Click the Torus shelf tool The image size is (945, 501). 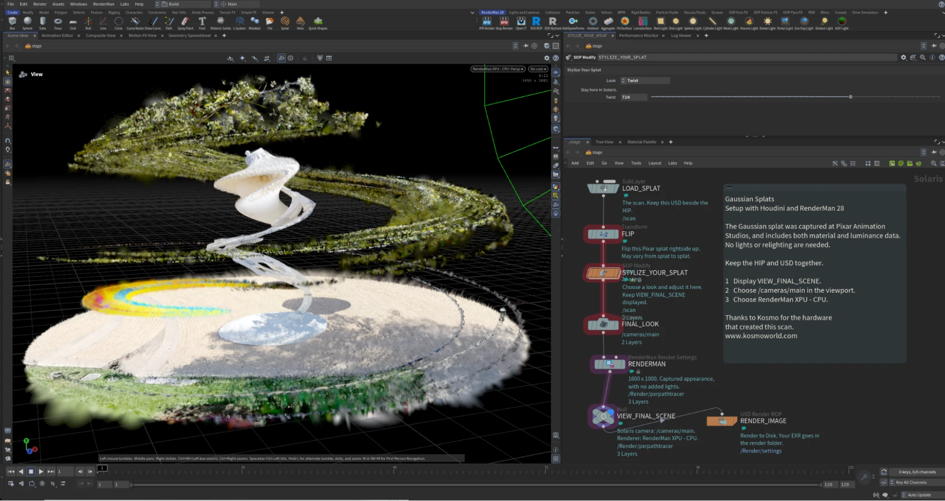click(x=58, y=23)
